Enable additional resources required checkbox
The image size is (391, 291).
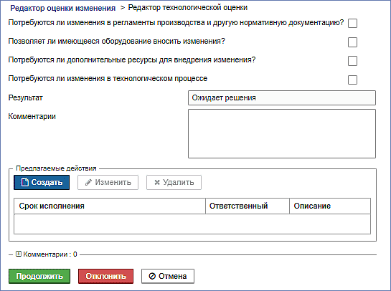coord(352,61)
